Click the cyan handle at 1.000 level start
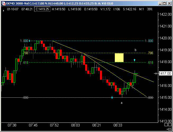Screen dimensions: 173x132 point(29,41)
